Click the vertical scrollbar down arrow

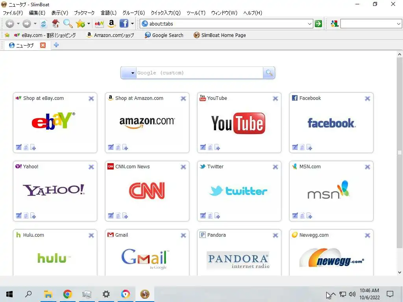[399, 273]
